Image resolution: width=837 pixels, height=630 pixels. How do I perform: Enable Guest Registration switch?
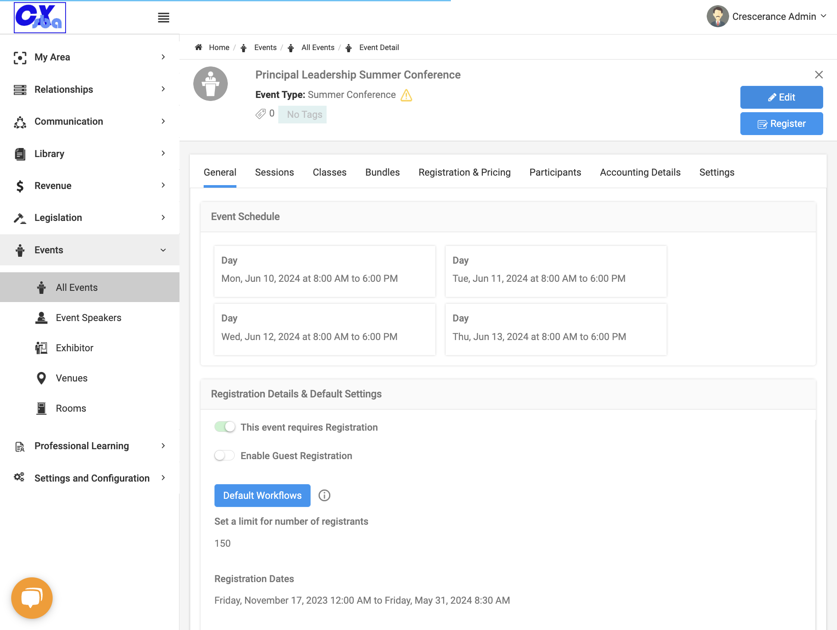tap(225, 455)
